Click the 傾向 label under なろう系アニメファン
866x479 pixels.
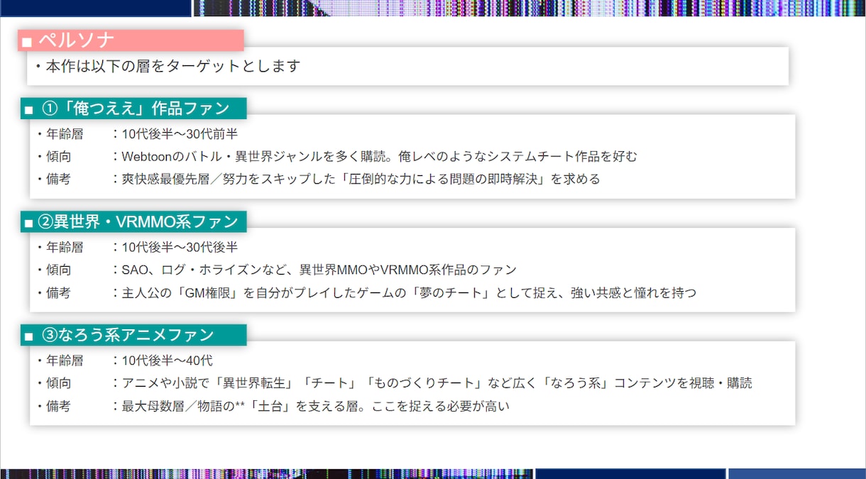58,383
